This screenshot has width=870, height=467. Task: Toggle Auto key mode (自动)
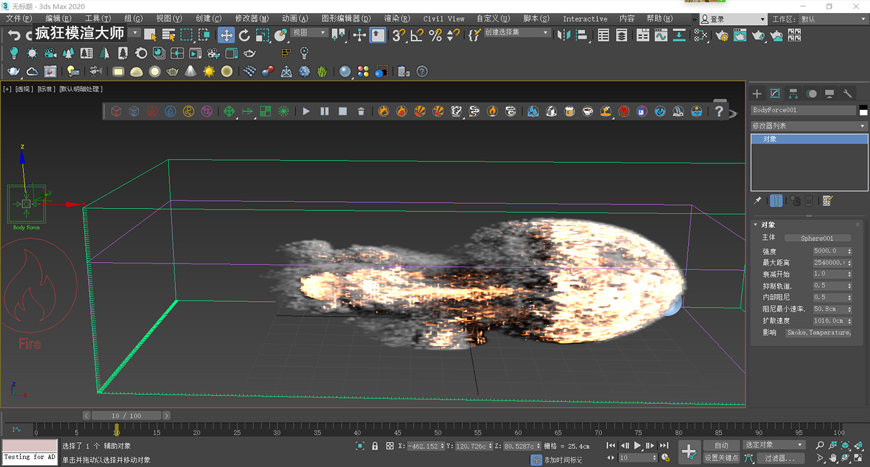tap(721, 445)
